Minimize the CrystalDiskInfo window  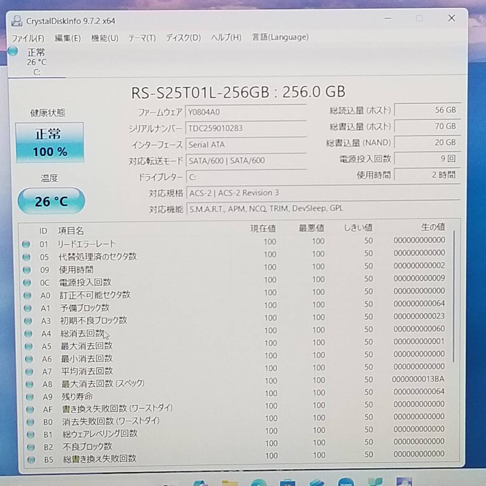(x=388, y=19)
